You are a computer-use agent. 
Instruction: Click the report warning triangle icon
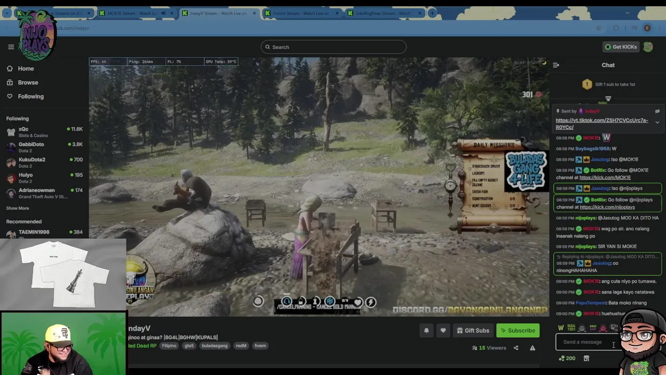(532, 348)
